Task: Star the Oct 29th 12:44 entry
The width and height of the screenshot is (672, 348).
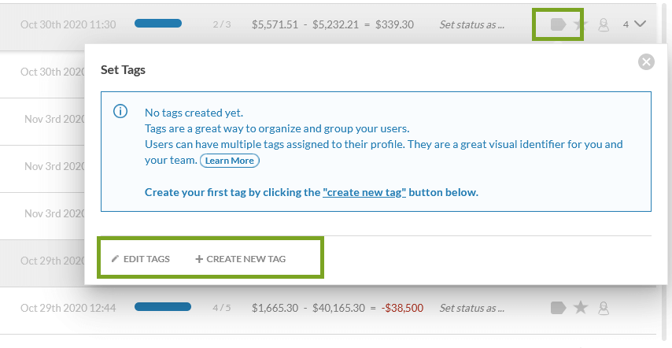Action: [x=581, y=307]
